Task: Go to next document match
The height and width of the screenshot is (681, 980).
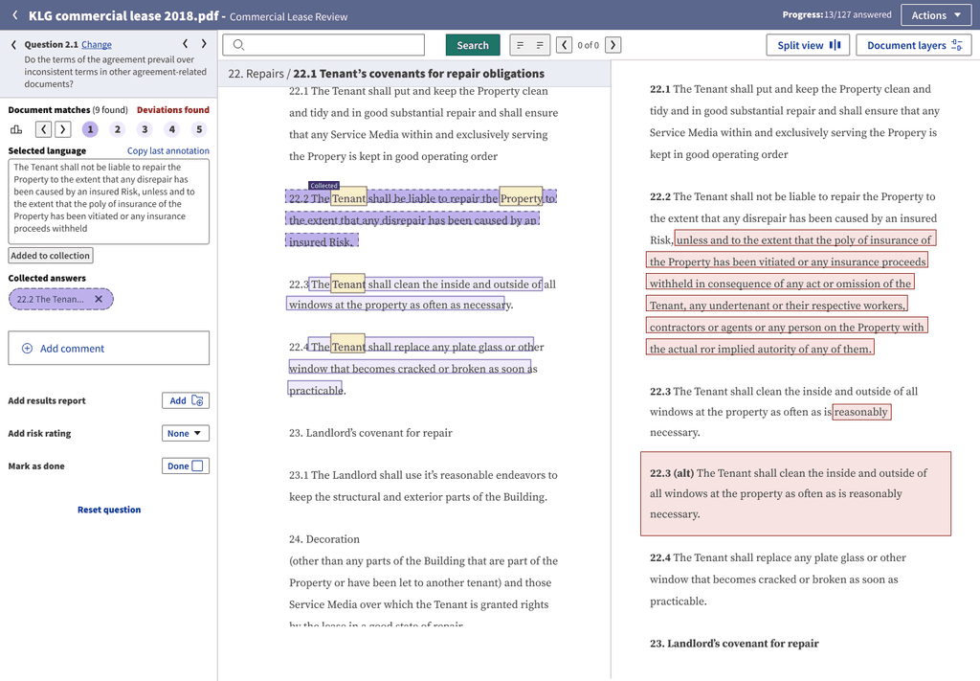Action: click(62, 129)
